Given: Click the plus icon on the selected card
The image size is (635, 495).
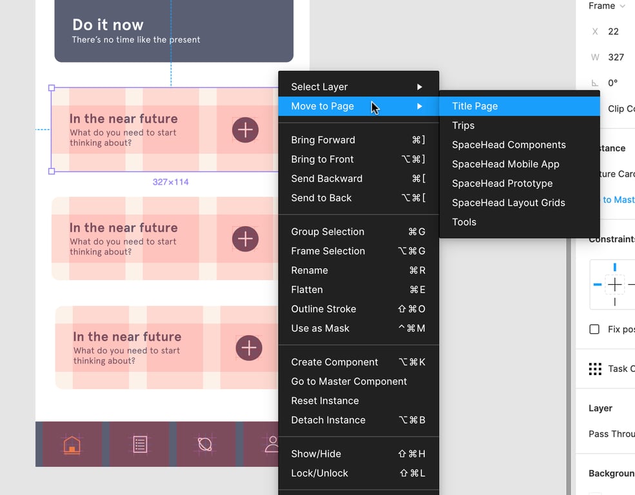Looking at the screenshot, I should coord(245,130).
